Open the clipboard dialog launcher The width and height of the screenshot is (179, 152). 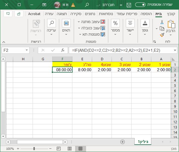[155, 42]
